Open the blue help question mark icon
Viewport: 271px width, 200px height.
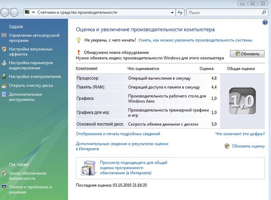point(265,22)
